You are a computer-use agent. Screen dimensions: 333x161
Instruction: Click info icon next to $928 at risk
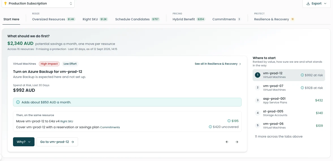302,88
